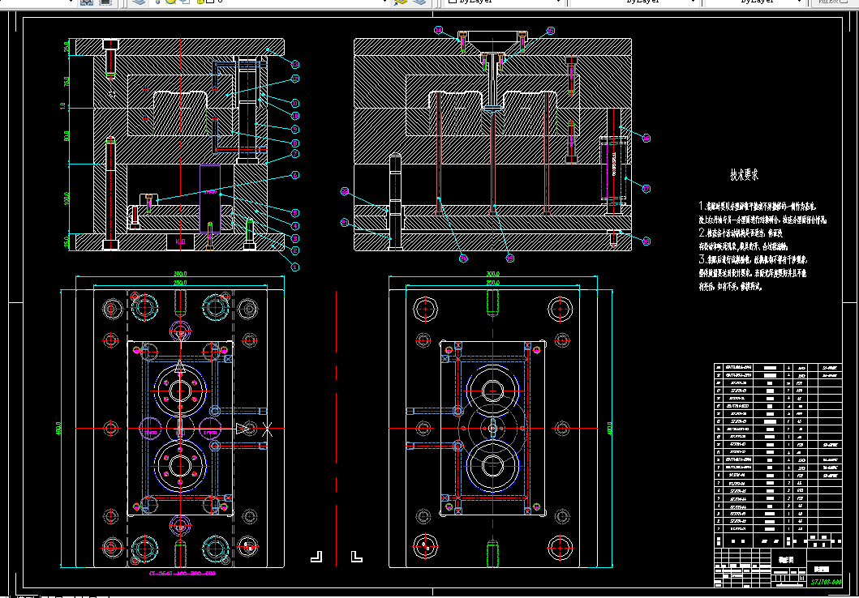This screenshot has height=598, width=859.
Task: Click viewport freeze icon in layer dropdown
Action: [x=184, y=2]
